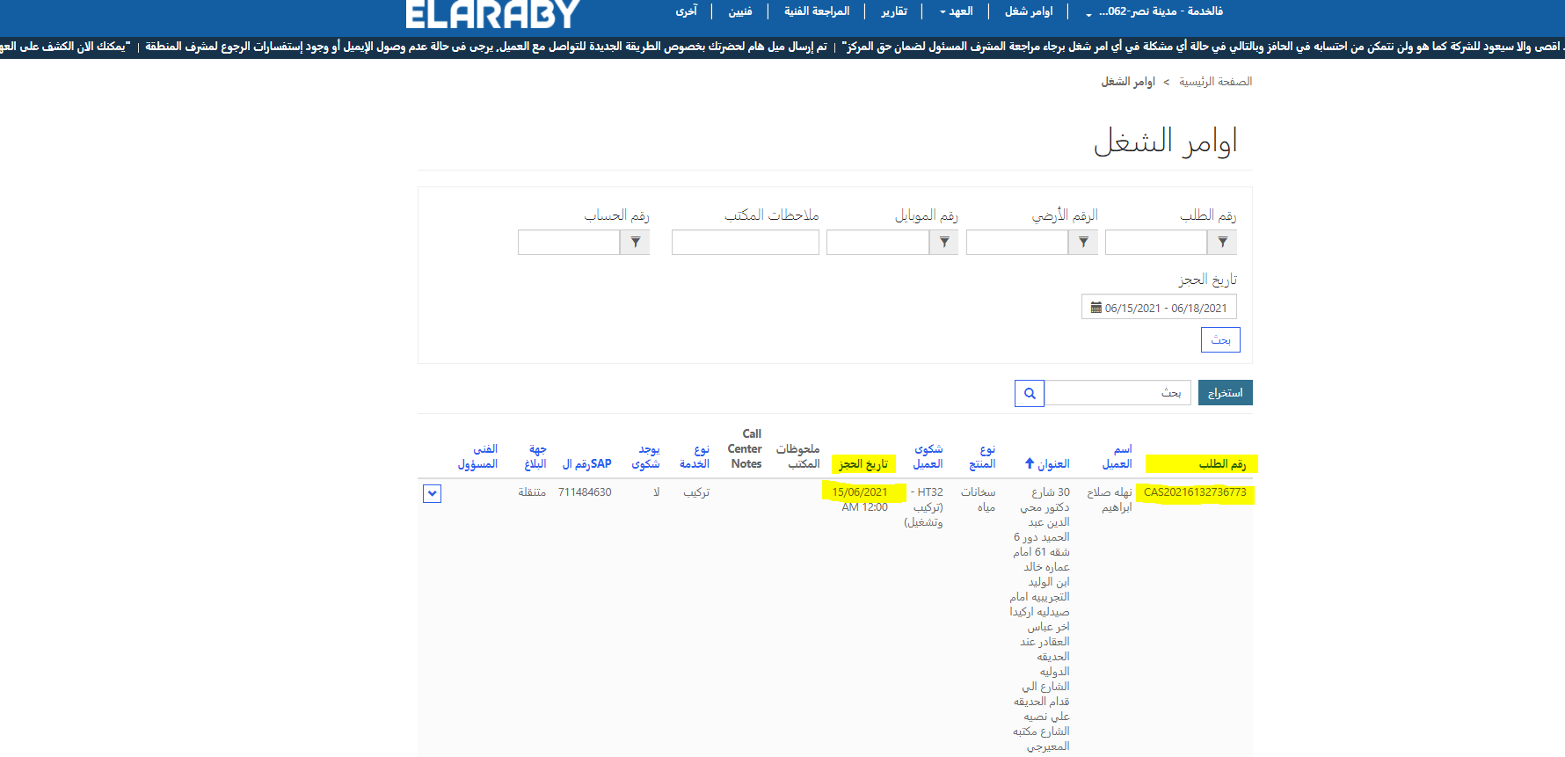The image size is (1565, 757).
Task: Sort by شكوى العميل column header
Action: pyautogui.click(x=928, y=456)
